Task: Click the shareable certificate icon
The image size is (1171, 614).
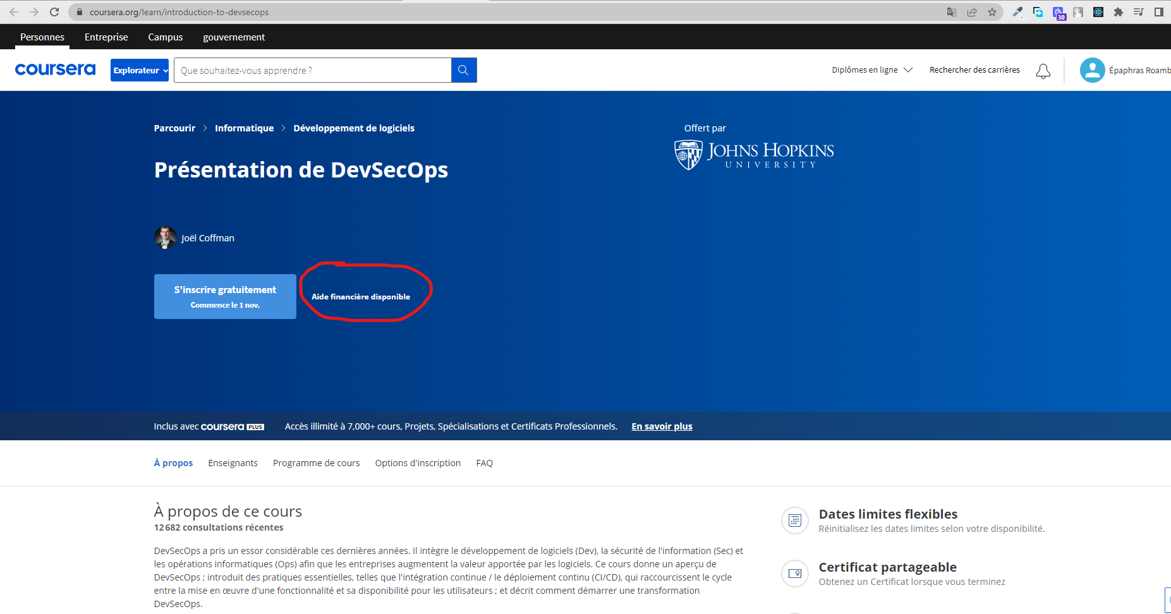Action: pos(795,574)
